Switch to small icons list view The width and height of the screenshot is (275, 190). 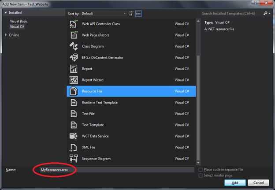138,14
